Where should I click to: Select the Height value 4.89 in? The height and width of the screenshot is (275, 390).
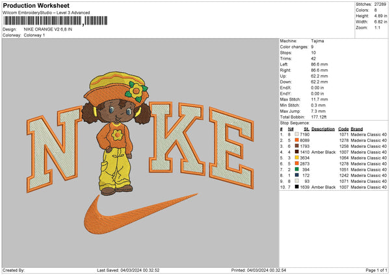(x=380, y=16)
